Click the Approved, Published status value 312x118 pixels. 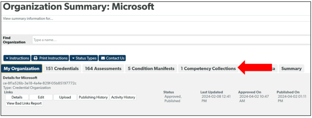pos(173,99)
